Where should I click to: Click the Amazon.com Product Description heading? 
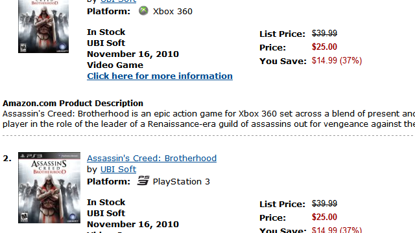click(73, 104)
